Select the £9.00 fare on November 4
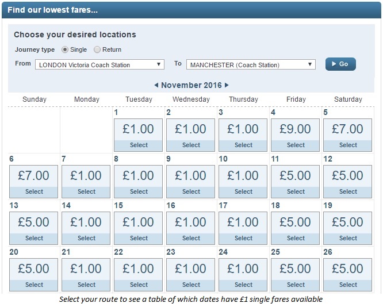Image resolution: width=383 pixels, height=307 pixels. tap(295, 135)
